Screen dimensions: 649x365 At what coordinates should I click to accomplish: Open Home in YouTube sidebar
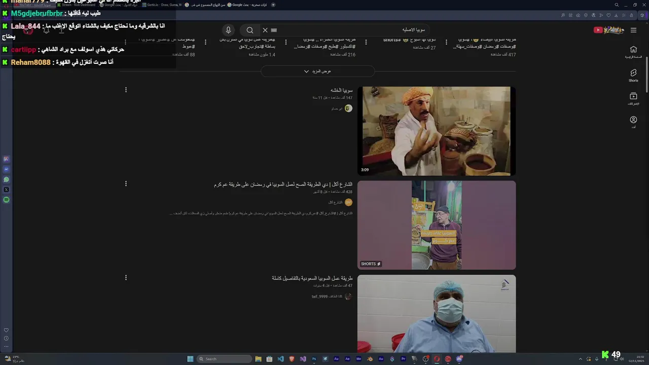coord(633,52)
